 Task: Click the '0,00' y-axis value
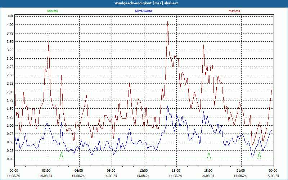pos(10,159)
